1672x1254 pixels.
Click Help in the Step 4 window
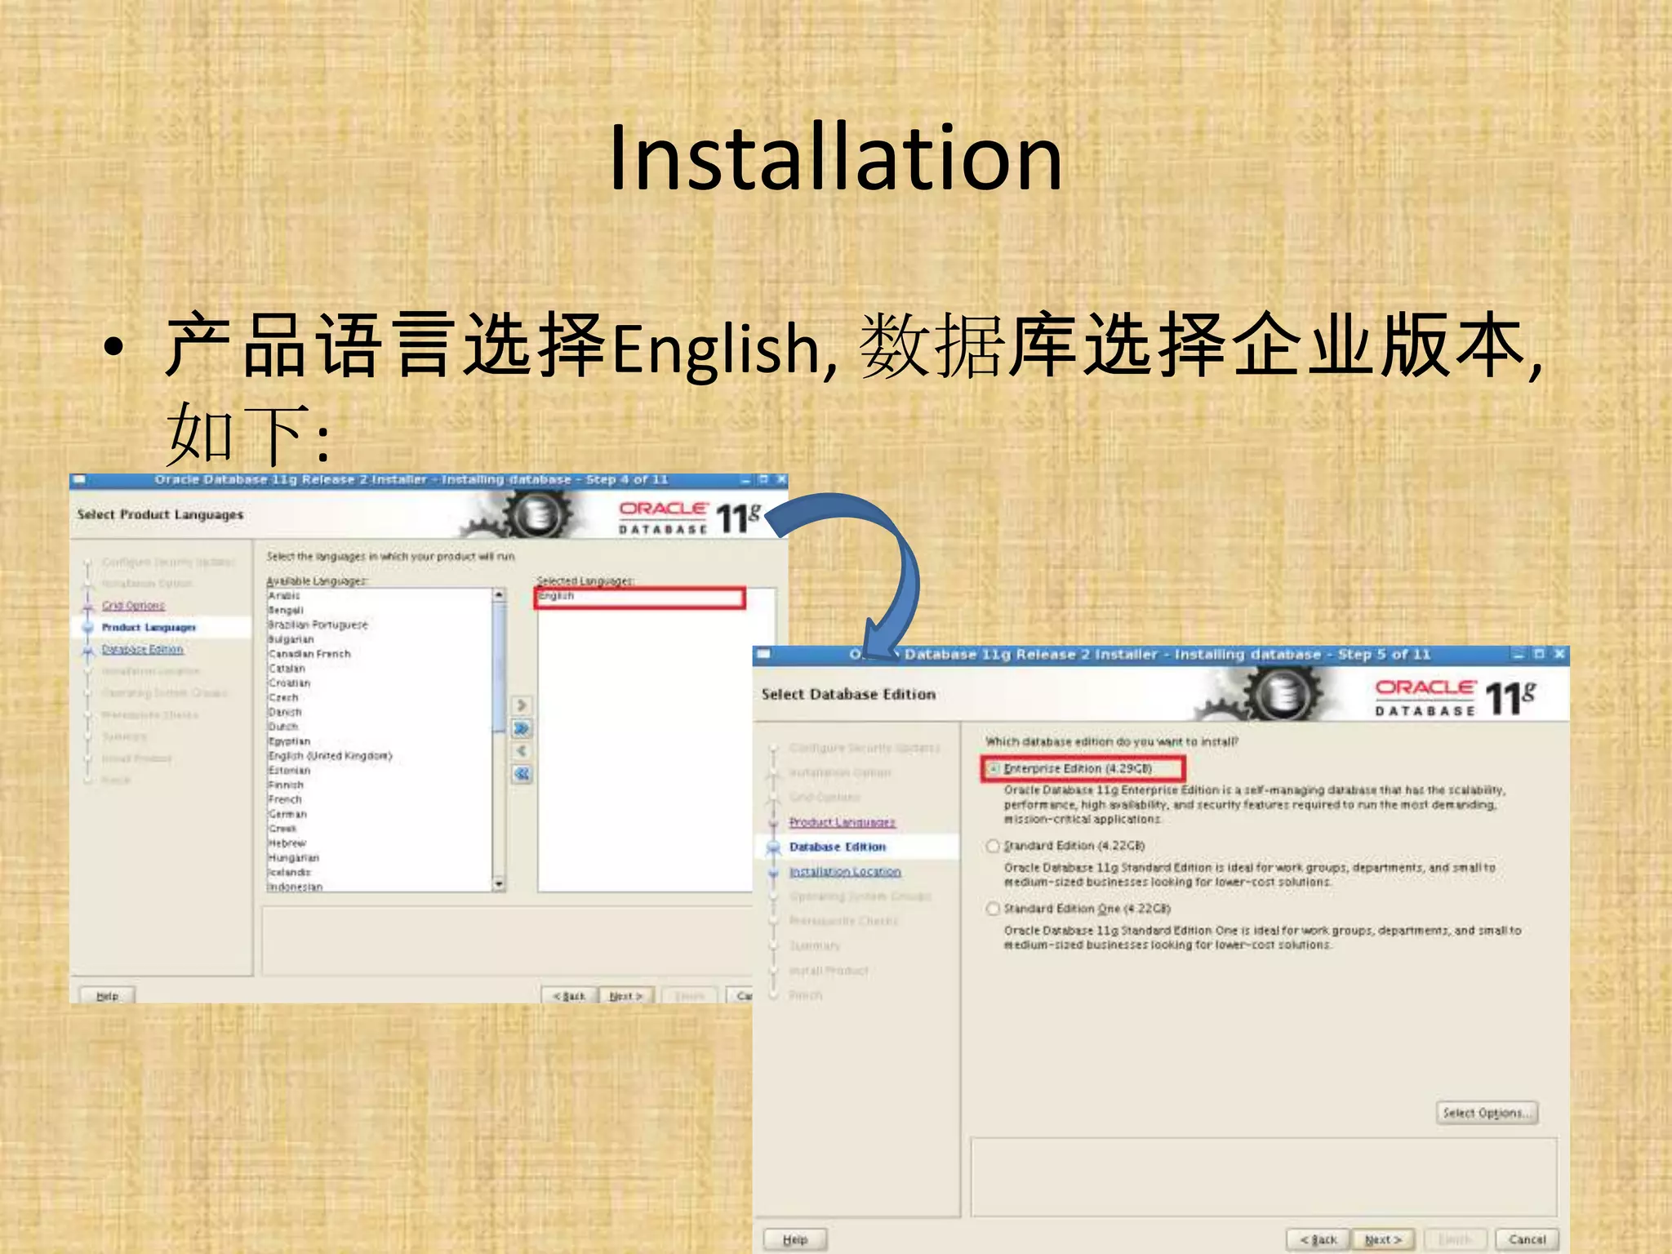coord(107,996)
